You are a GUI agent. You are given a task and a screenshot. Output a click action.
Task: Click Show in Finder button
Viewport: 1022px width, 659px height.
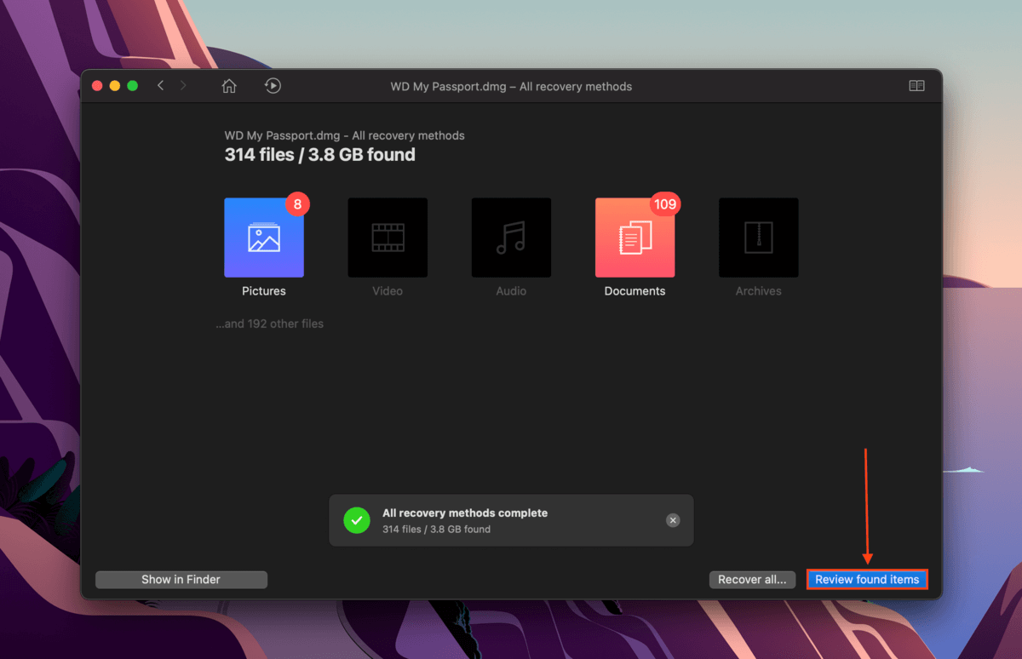181,580
